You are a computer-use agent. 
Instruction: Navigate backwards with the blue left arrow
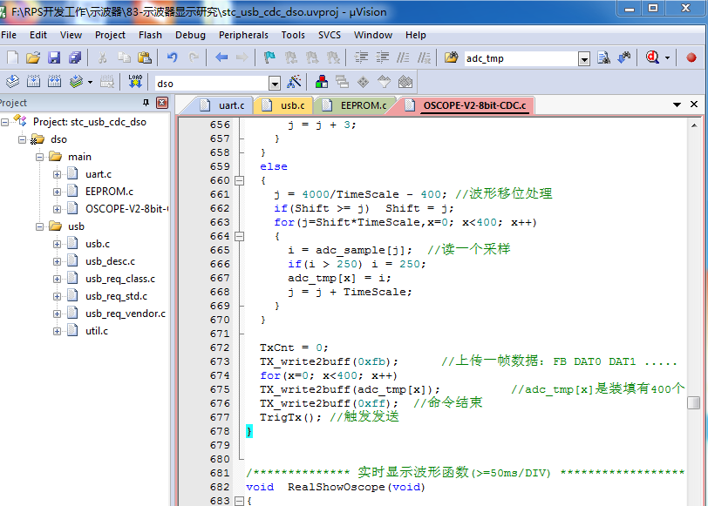tap(221, 57)
